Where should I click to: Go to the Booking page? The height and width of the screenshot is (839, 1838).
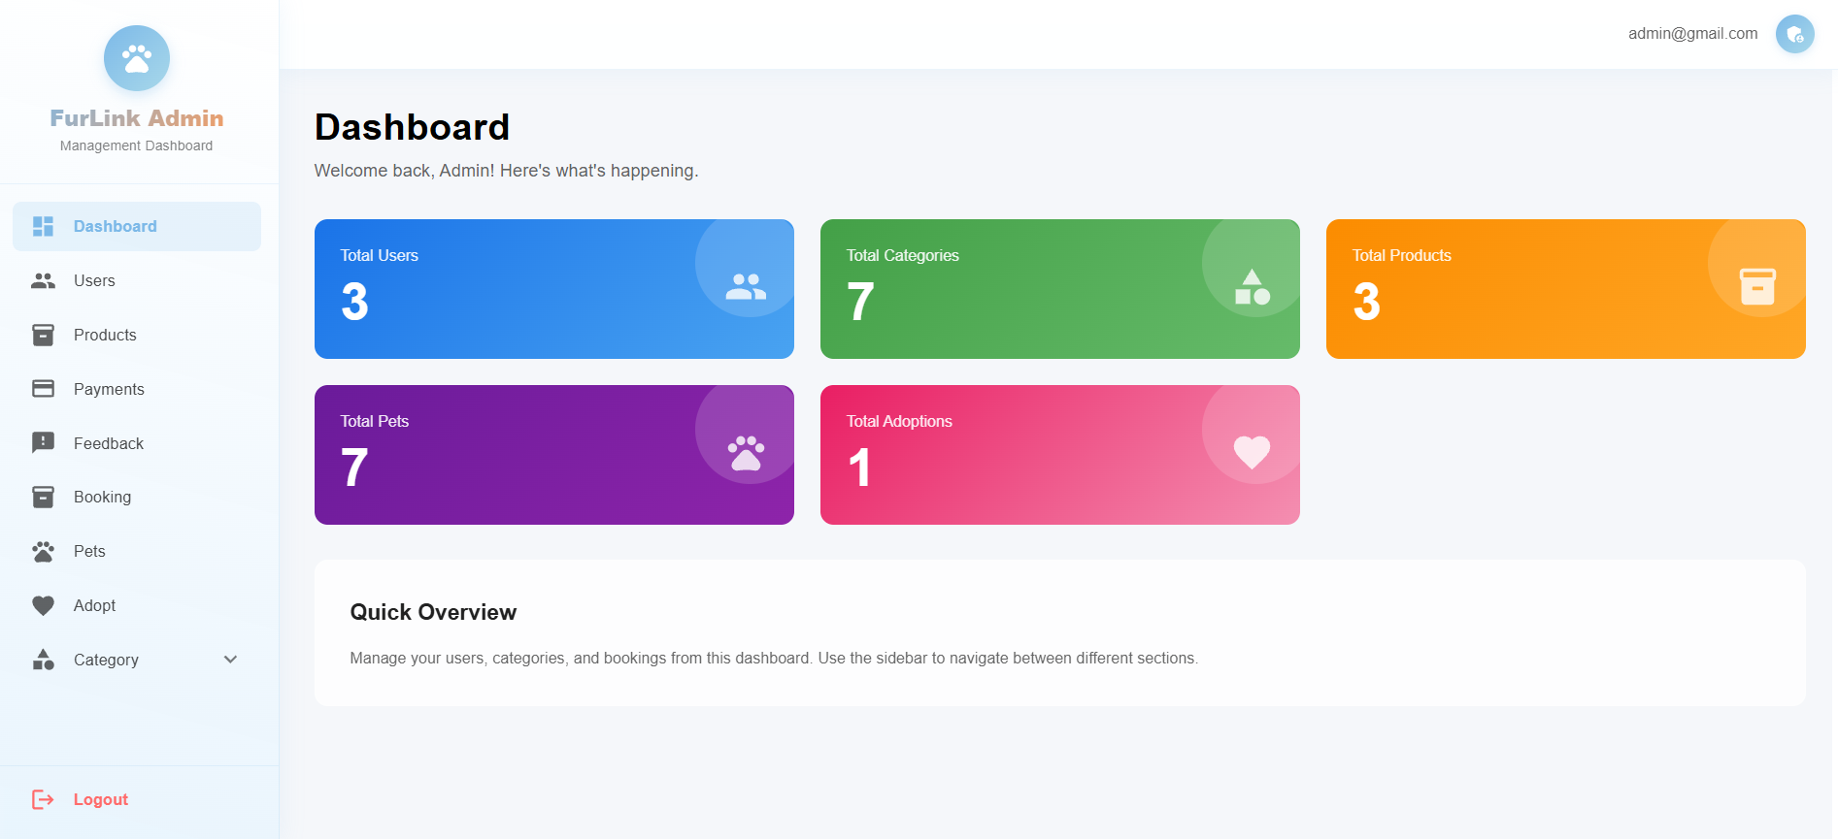click(x=137, y=497)
